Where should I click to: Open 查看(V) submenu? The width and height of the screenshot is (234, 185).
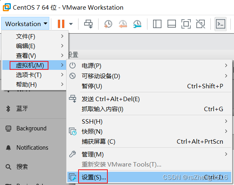pyautogui.click(x=34, y=56)
